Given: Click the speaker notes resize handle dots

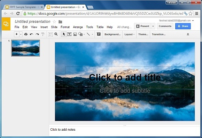Looking at the screenshot, I should [125, 125].
